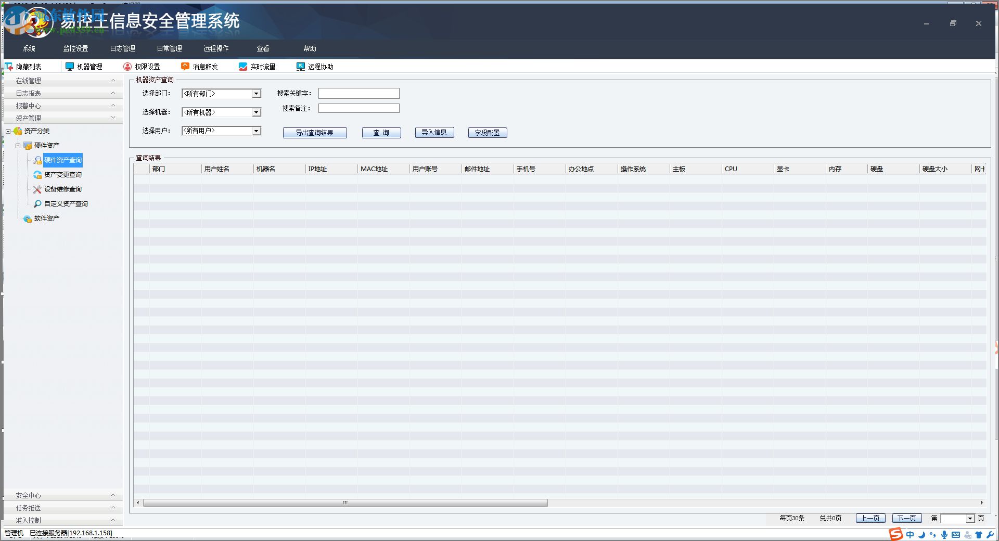999x541 pixels.
Task: Open the 选择机器 dropdown
Action: (x=256, y=112)
